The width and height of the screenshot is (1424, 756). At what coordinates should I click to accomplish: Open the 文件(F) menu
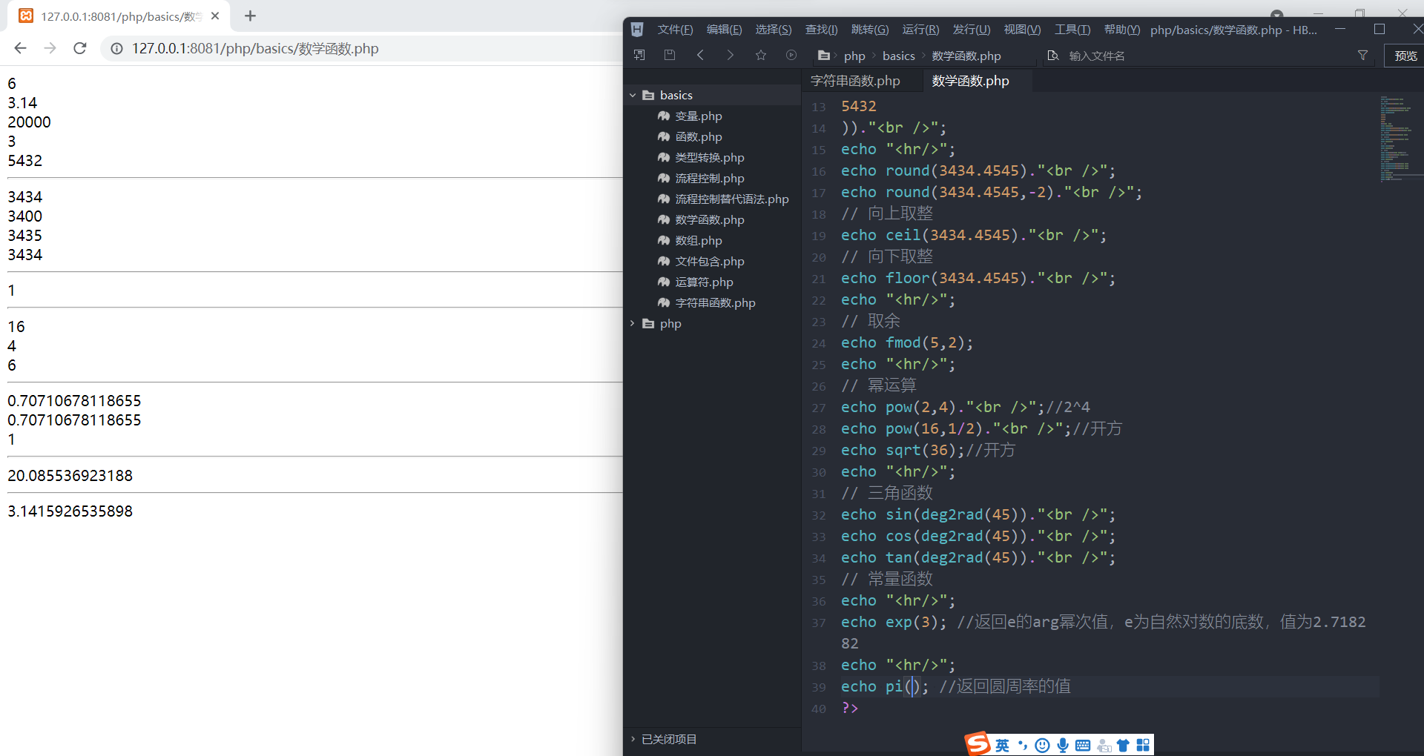pyautogui.click(x=675, y=30)
